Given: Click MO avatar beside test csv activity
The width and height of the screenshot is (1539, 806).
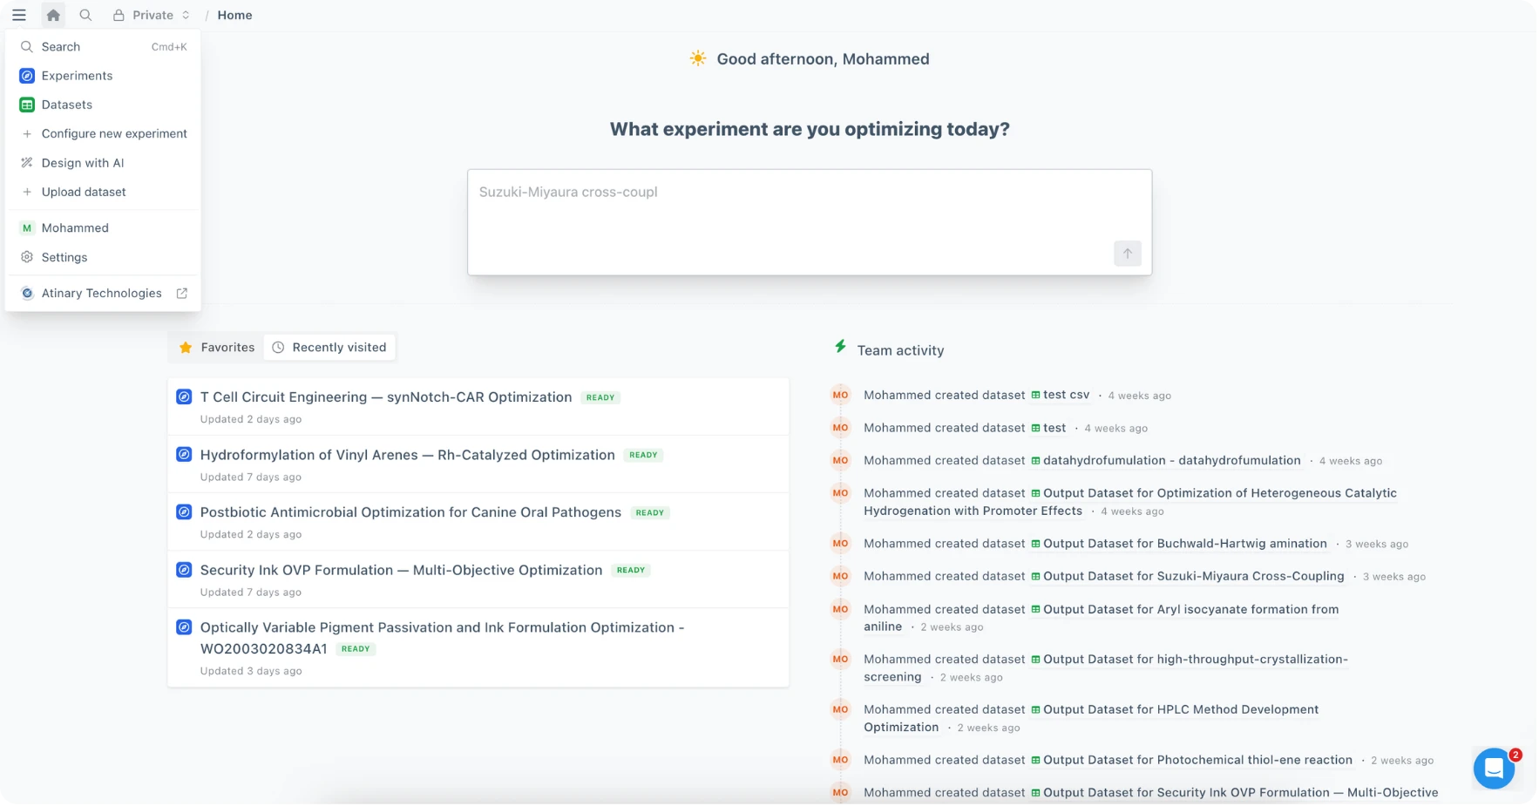Looking at the screenshot, I should pos(840,395).
